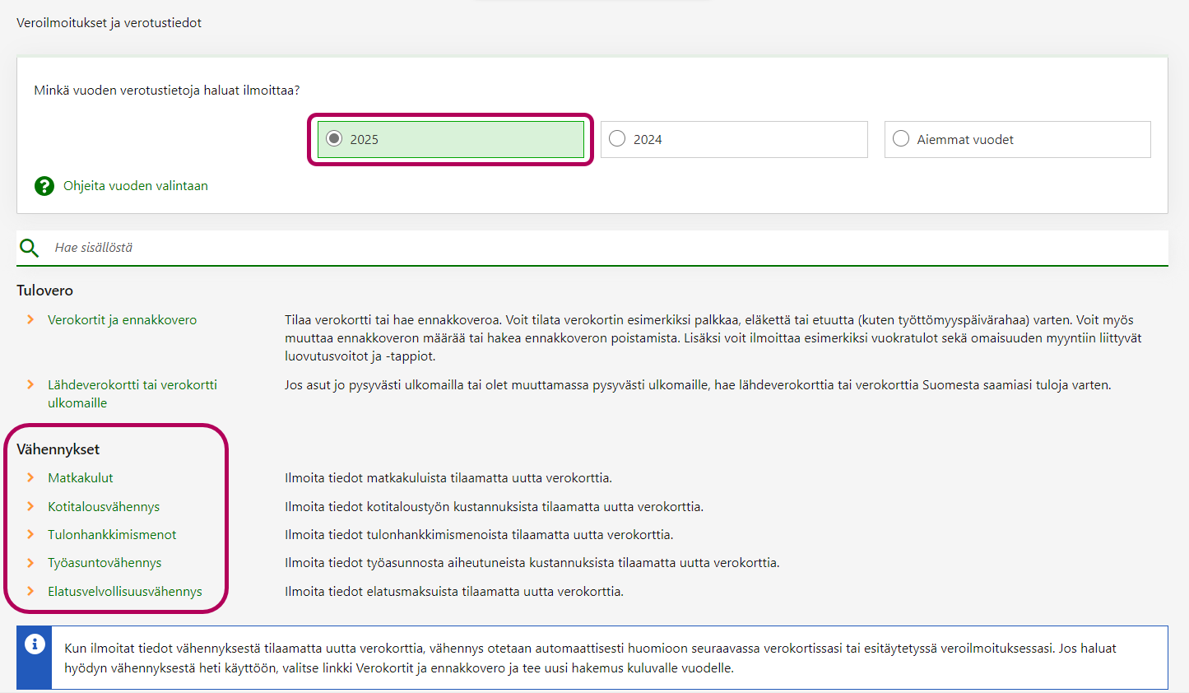Open the Elatusvelvollisuusvähennys link
The height and width of the screenshot is (693, 1189).
pyautogui.click(x=124, y=592)
